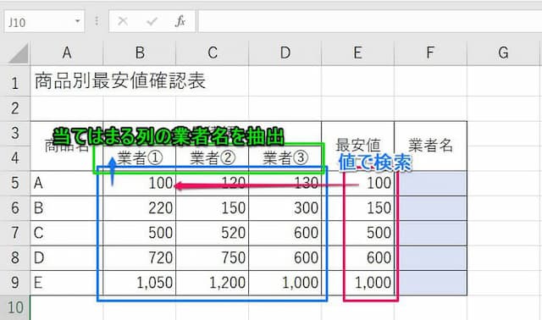Select column G header
The width and height of the screenshot is (542, 320).
(x=503, y=52)
